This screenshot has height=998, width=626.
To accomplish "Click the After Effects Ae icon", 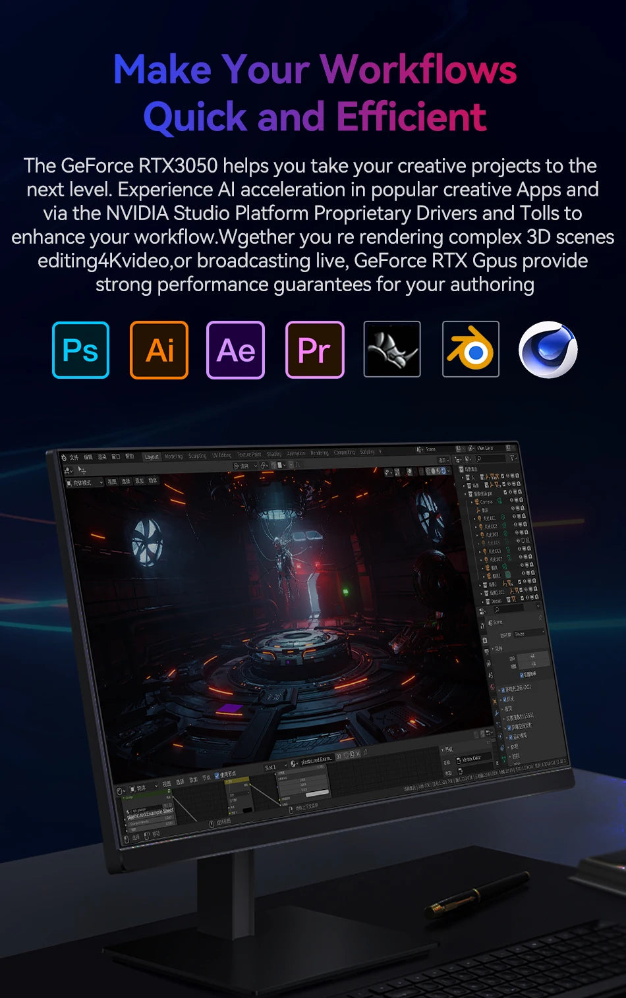I will tap(235, 350).
